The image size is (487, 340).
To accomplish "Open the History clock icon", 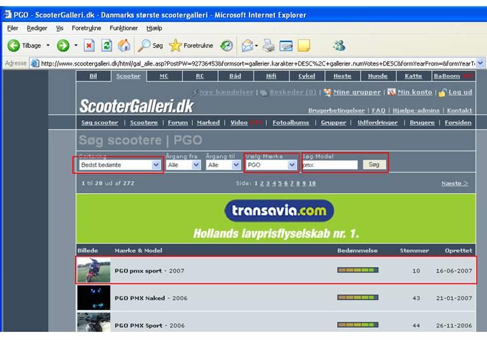I will [226, 45].
